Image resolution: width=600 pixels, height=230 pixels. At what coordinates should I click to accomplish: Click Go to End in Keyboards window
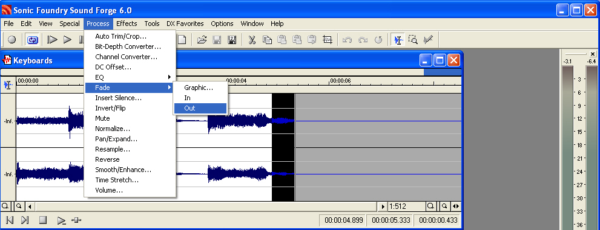[x=25, y=220]
